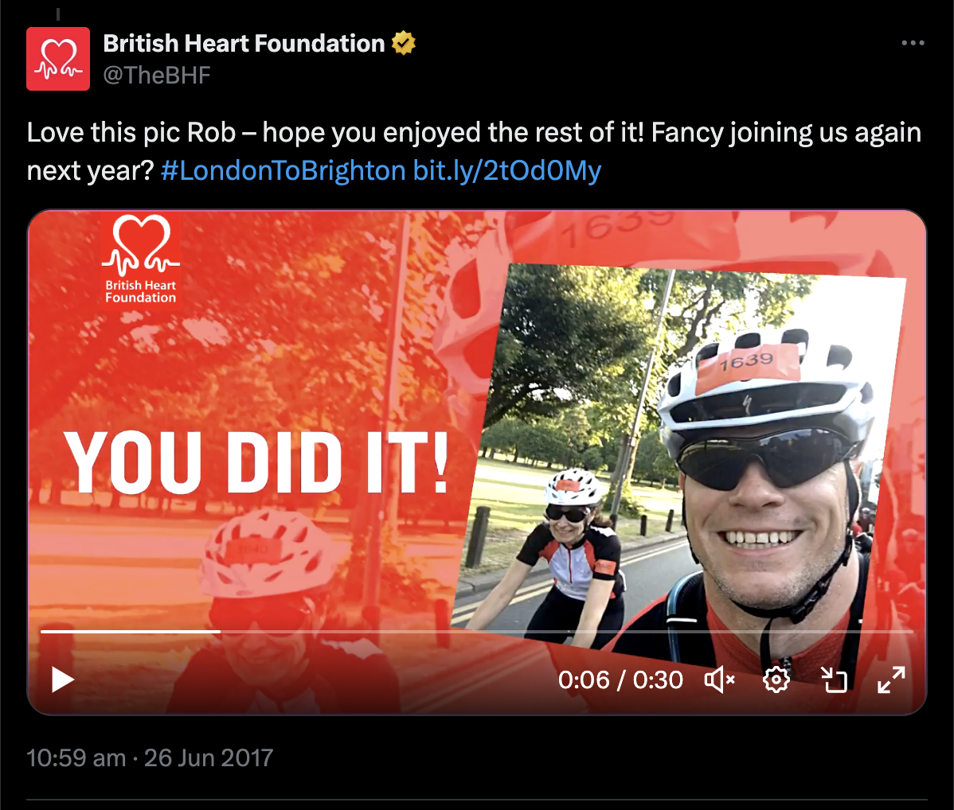Click the 0:06 / 0:30 time display
The height and width of the screenshot is (810, 954).
tap(620, 680)
